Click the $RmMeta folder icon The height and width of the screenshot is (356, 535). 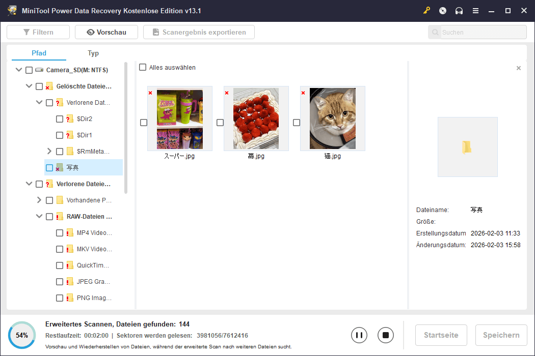click(x=70, y=151)
